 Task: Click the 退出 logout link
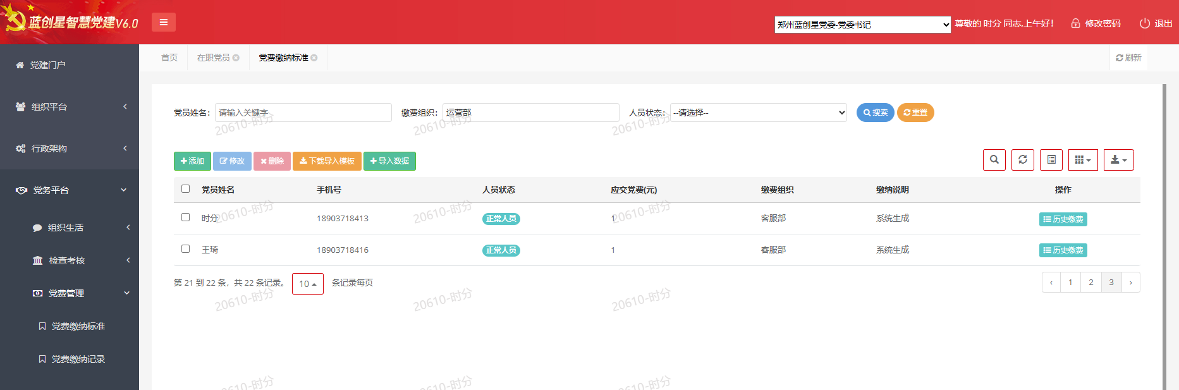[x=1163, y=23]
